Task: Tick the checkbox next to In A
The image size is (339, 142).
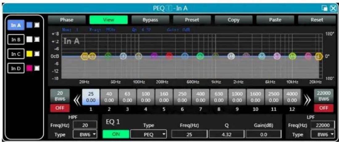Action: pos(37,25)
